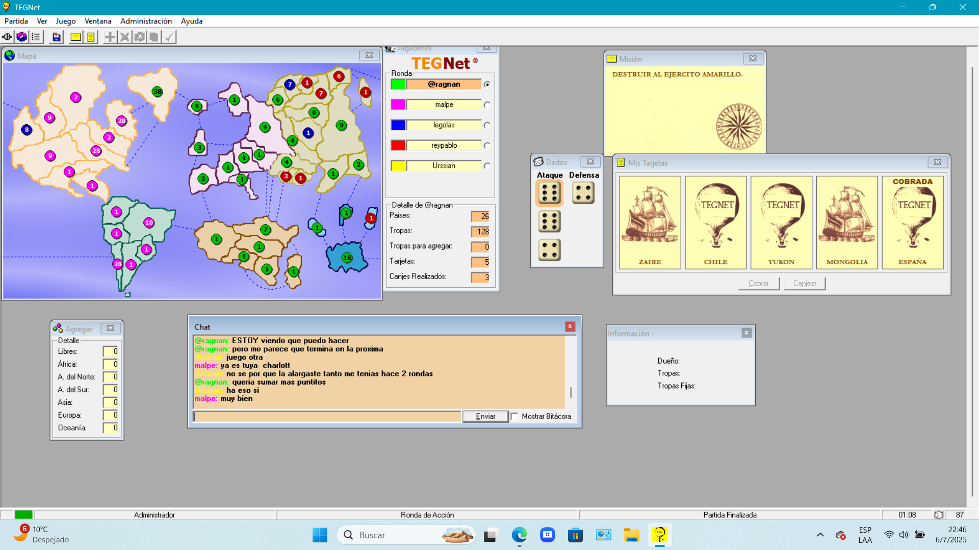Open the Juego menu

[65, 21]
